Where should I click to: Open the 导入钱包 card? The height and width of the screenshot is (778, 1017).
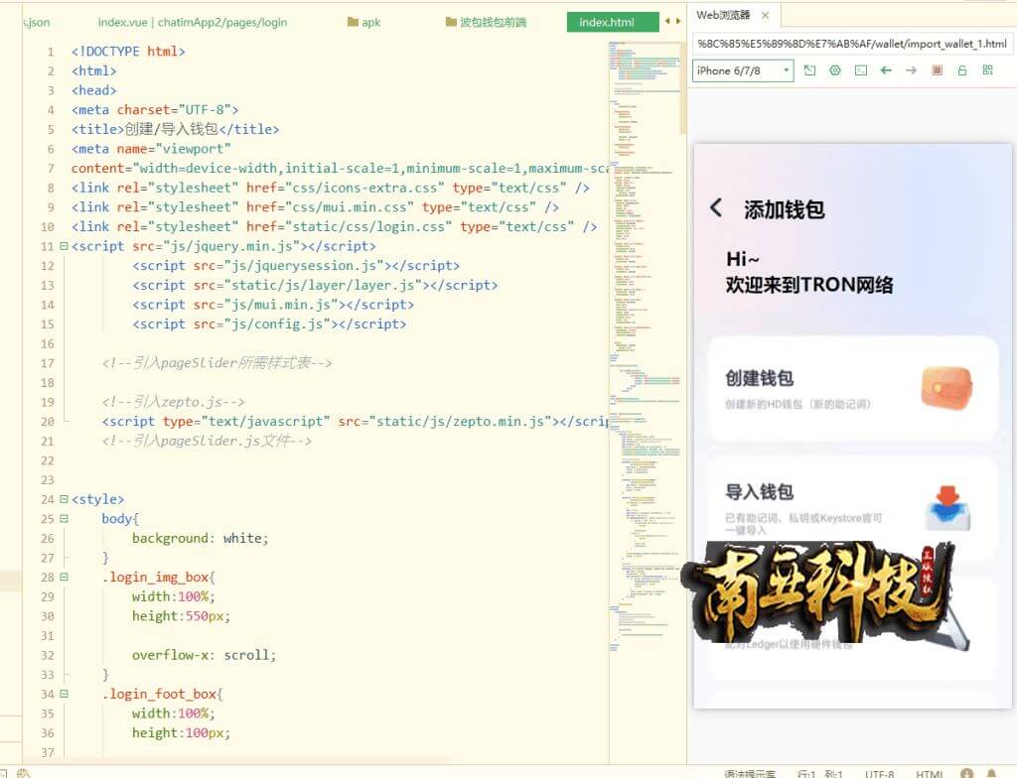coord(852,508)
